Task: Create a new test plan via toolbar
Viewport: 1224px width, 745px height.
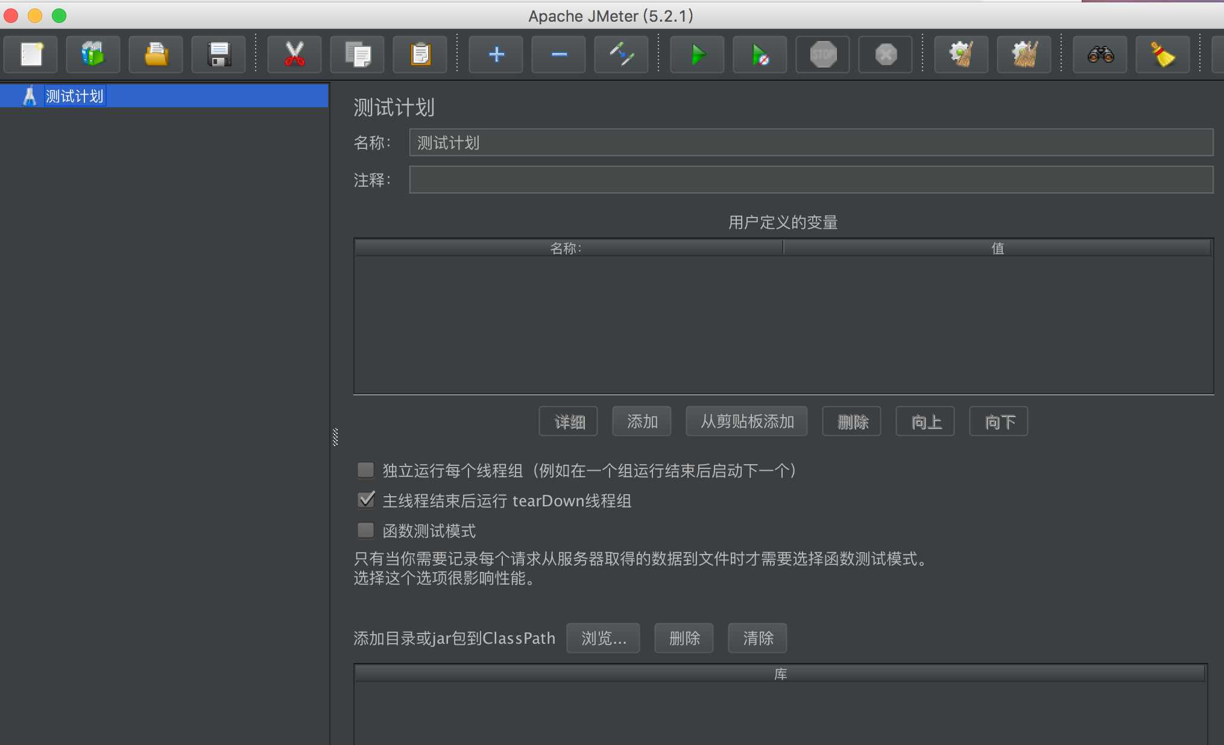Action: (x=31, y=55)
